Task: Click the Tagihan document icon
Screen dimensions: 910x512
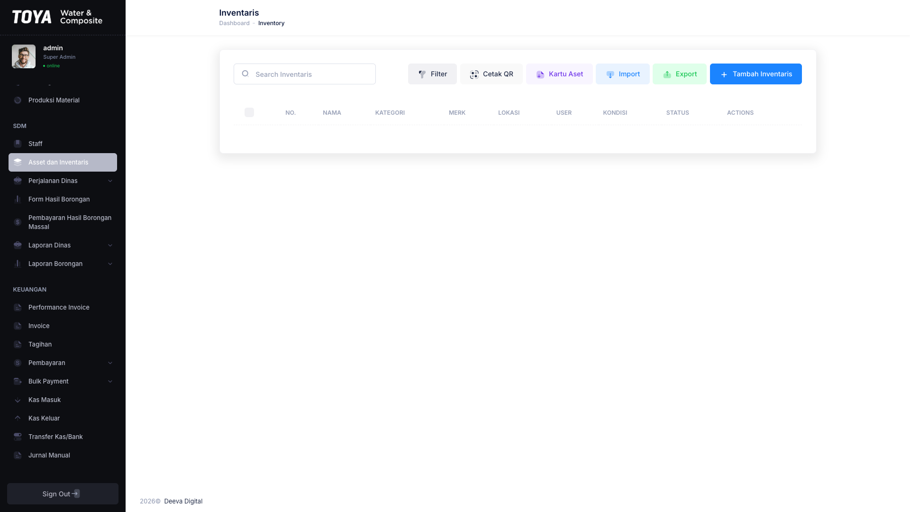Action: (x=18, y=344)
